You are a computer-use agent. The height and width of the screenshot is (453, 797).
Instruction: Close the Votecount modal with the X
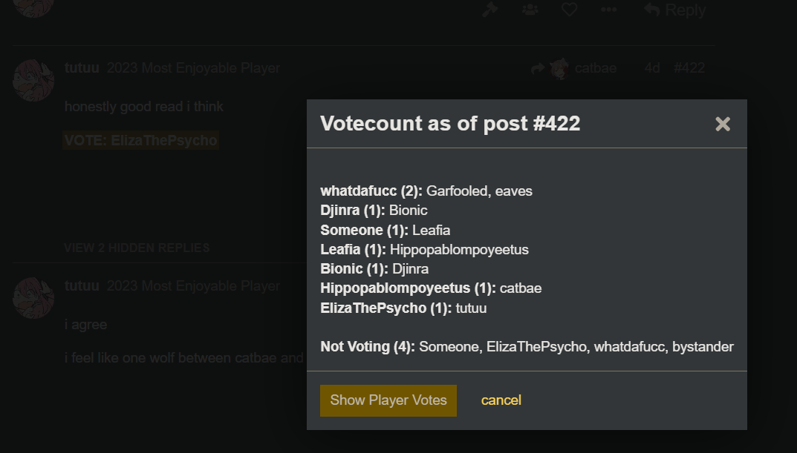(722, 125)
